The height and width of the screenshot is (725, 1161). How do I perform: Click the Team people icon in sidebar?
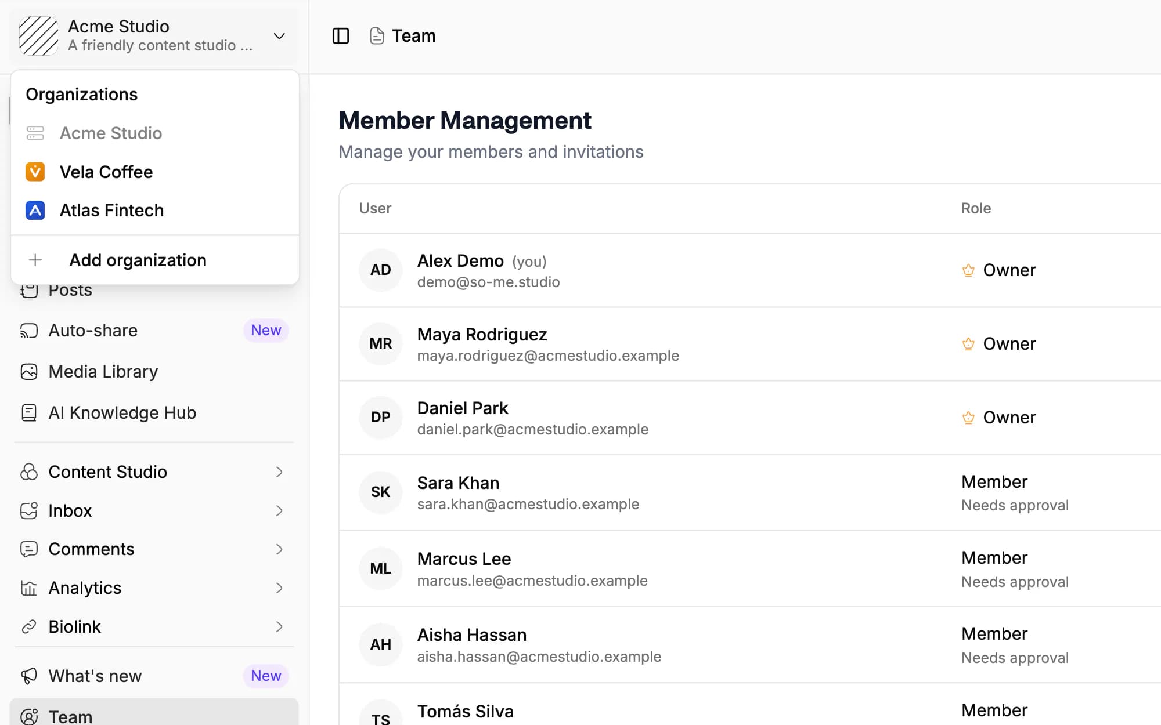pos(29,717)
